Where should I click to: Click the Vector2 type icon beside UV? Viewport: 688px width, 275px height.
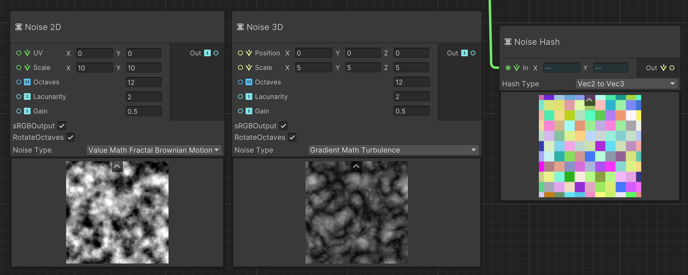27,53
